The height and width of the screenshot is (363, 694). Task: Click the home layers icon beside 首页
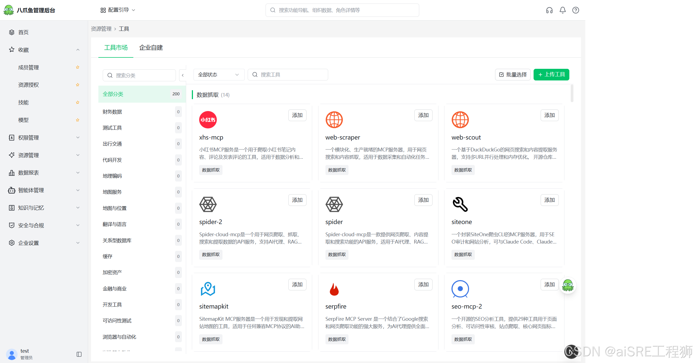12,32
